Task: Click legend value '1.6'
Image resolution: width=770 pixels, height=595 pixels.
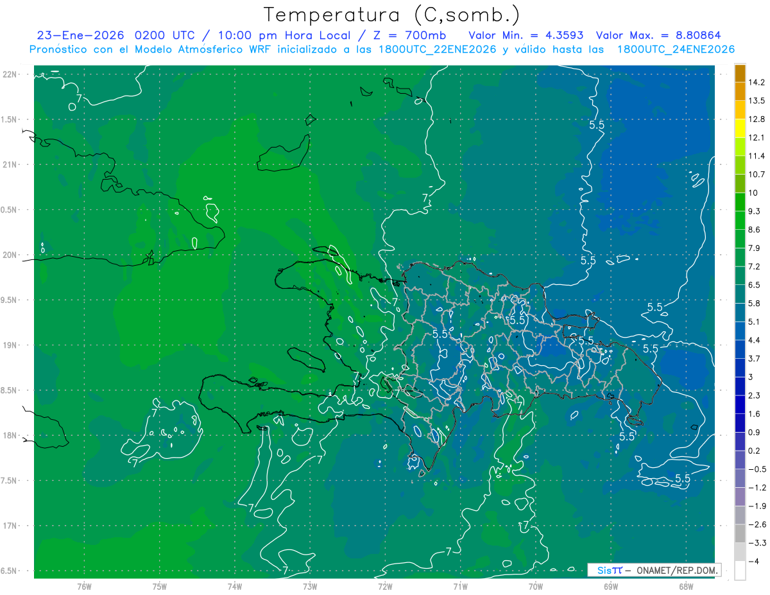Action: [x=753, y=414]
